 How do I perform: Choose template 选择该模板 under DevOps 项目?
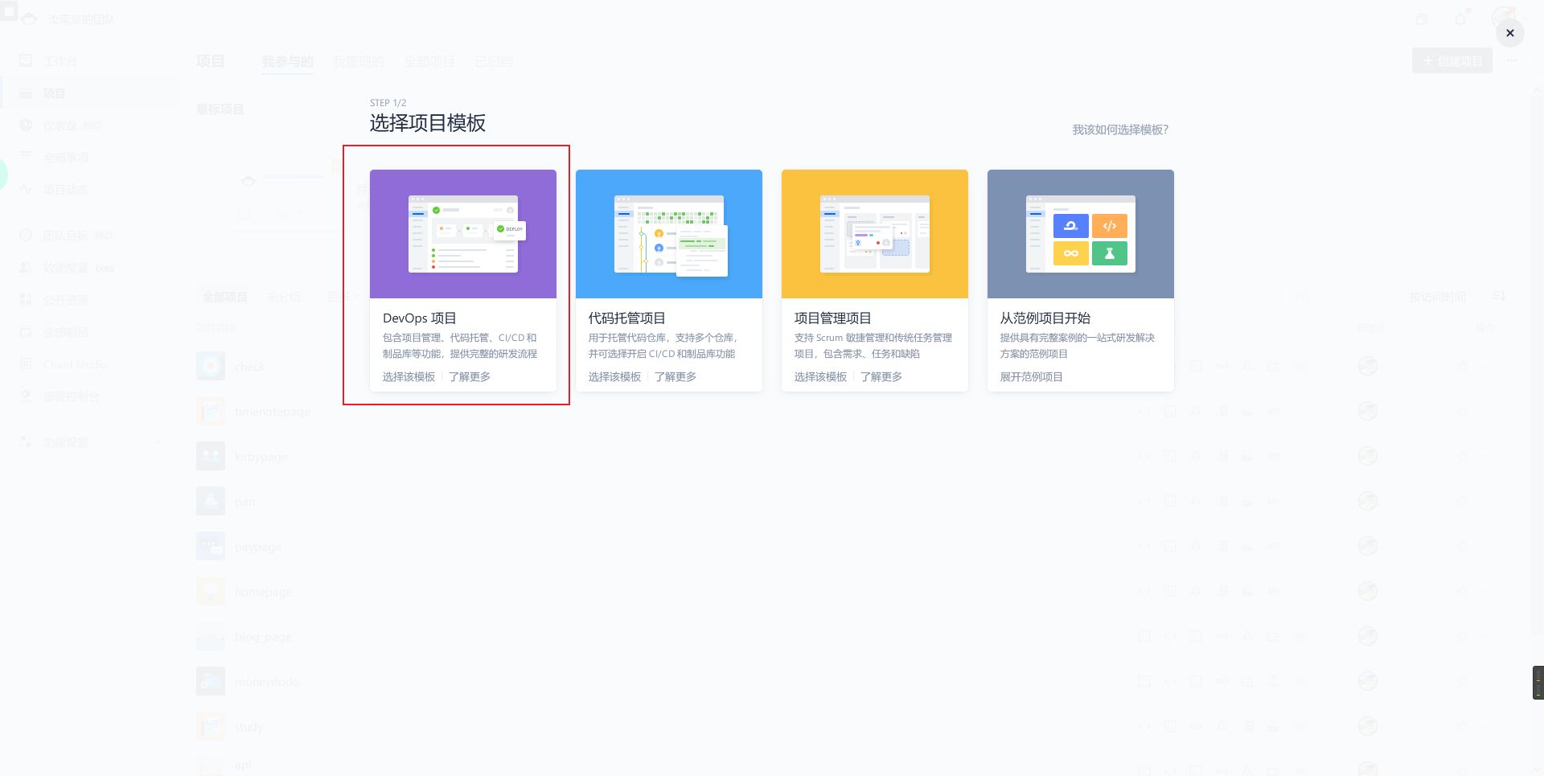coord(409,377)
